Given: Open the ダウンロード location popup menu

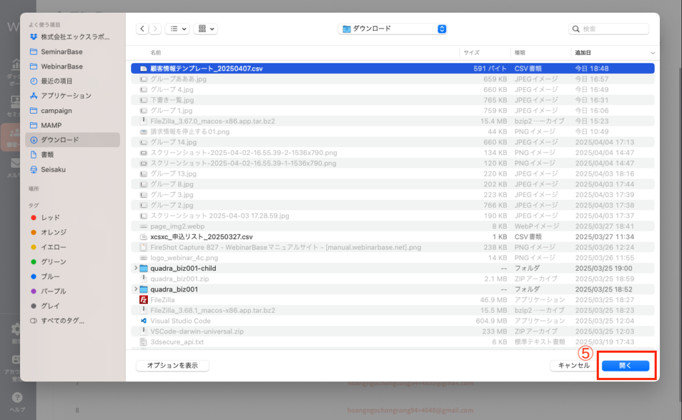Looking at the screenshot, I should tap(393, 29).
